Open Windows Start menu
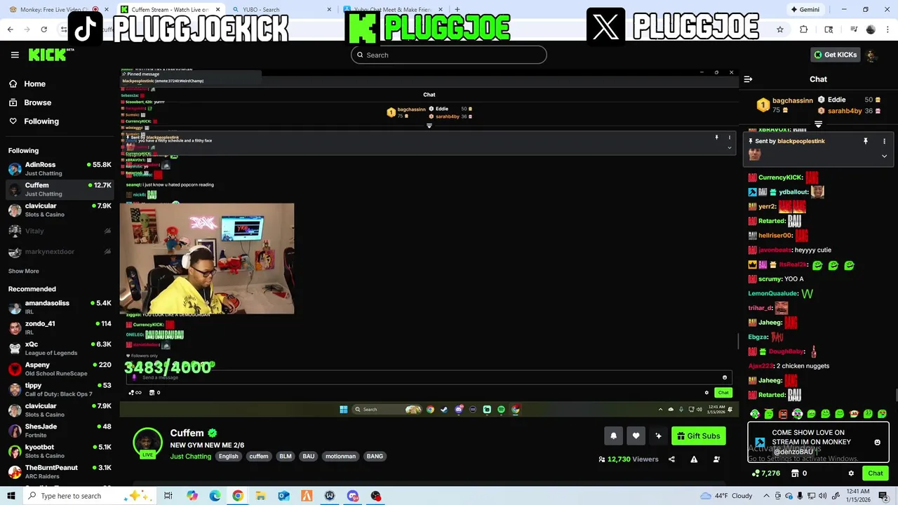This screenshot has height=505, width=898. pos(11,496)
